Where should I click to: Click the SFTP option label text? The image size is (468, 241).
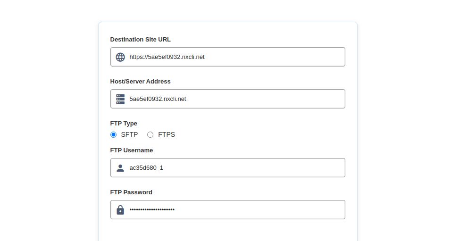click(x=129, y=135)
